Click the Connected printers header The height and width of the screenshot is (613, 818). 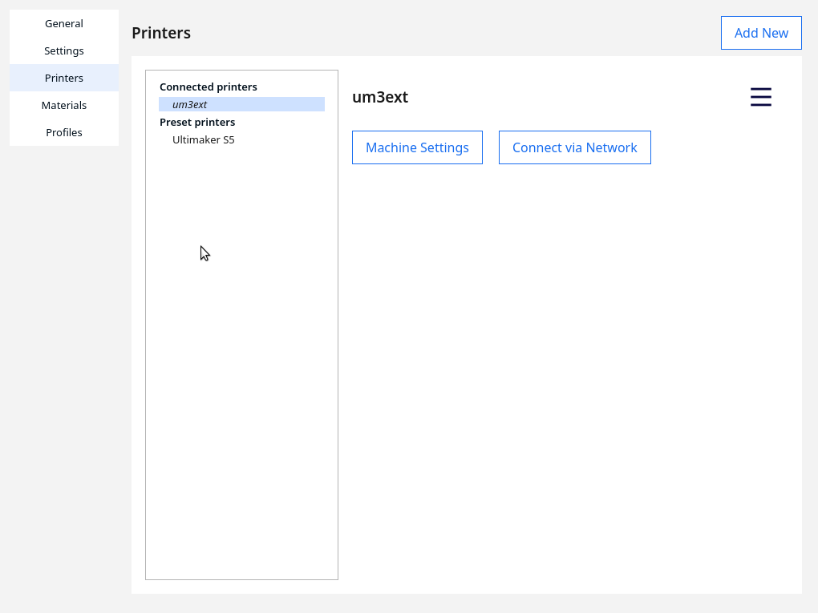tap(209, 87)
